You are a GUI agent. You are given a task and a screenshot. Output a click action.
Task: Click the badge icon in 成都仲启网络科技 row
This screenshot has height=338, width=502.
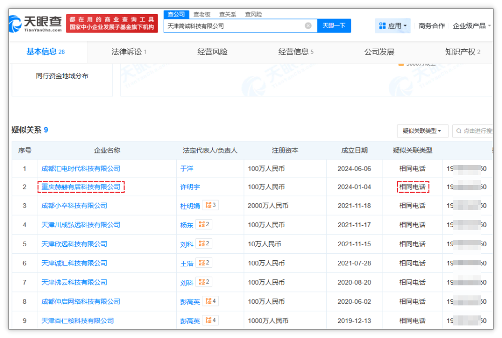[x=211, y=301]
